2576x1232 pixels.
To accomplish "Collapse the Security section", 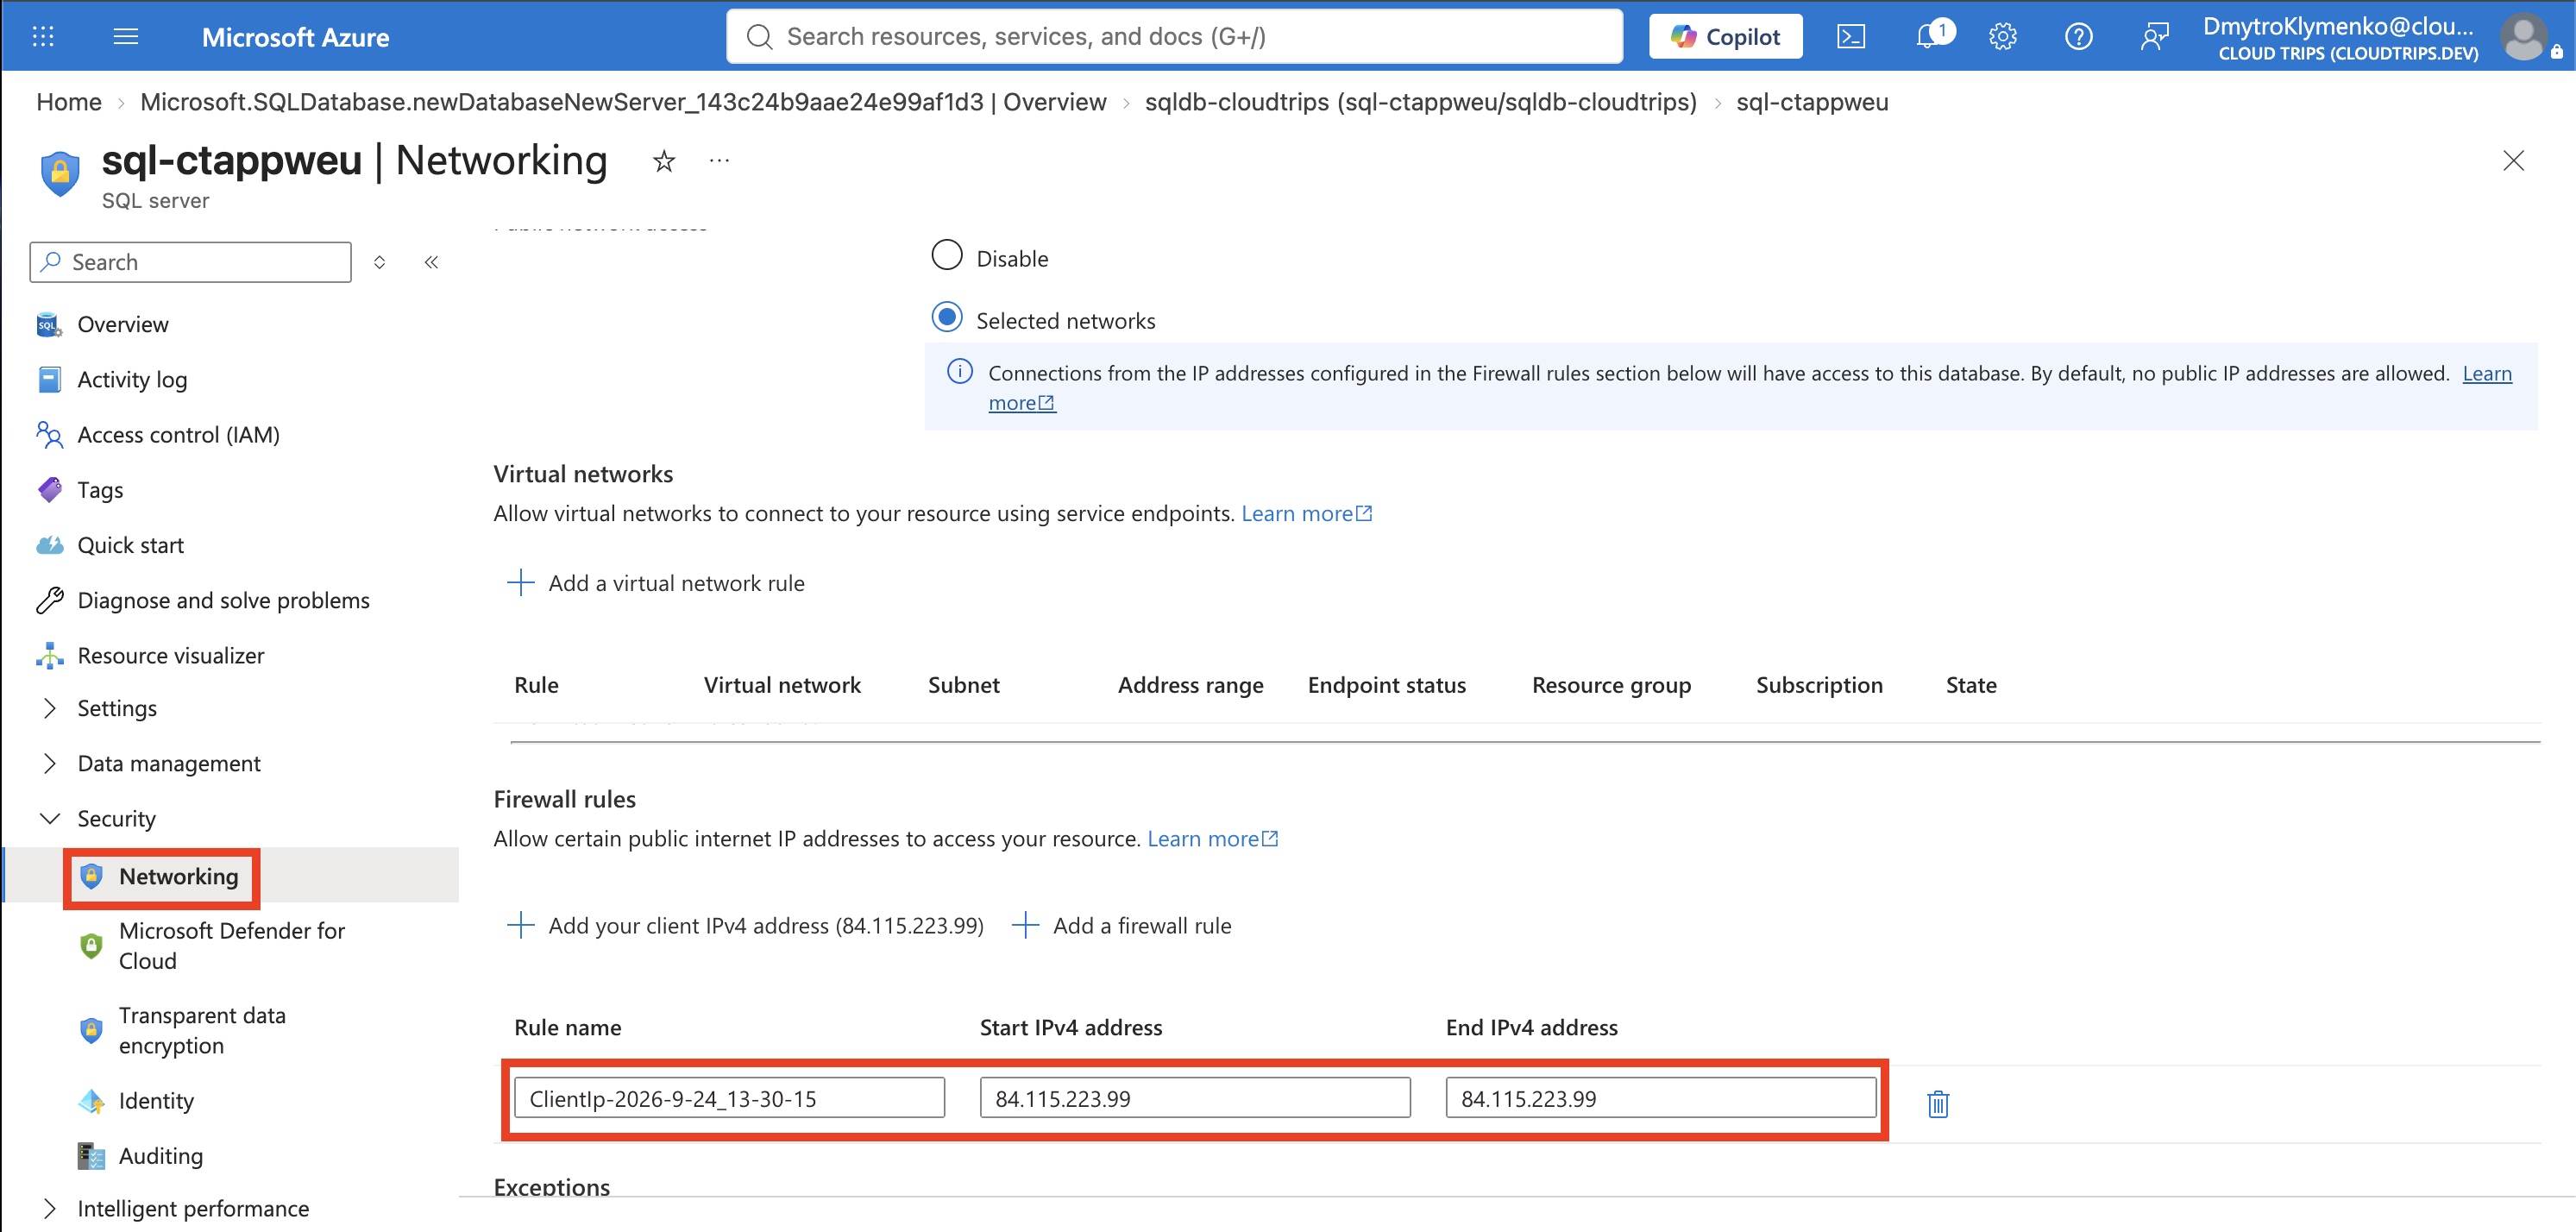I will coord(49,818).
